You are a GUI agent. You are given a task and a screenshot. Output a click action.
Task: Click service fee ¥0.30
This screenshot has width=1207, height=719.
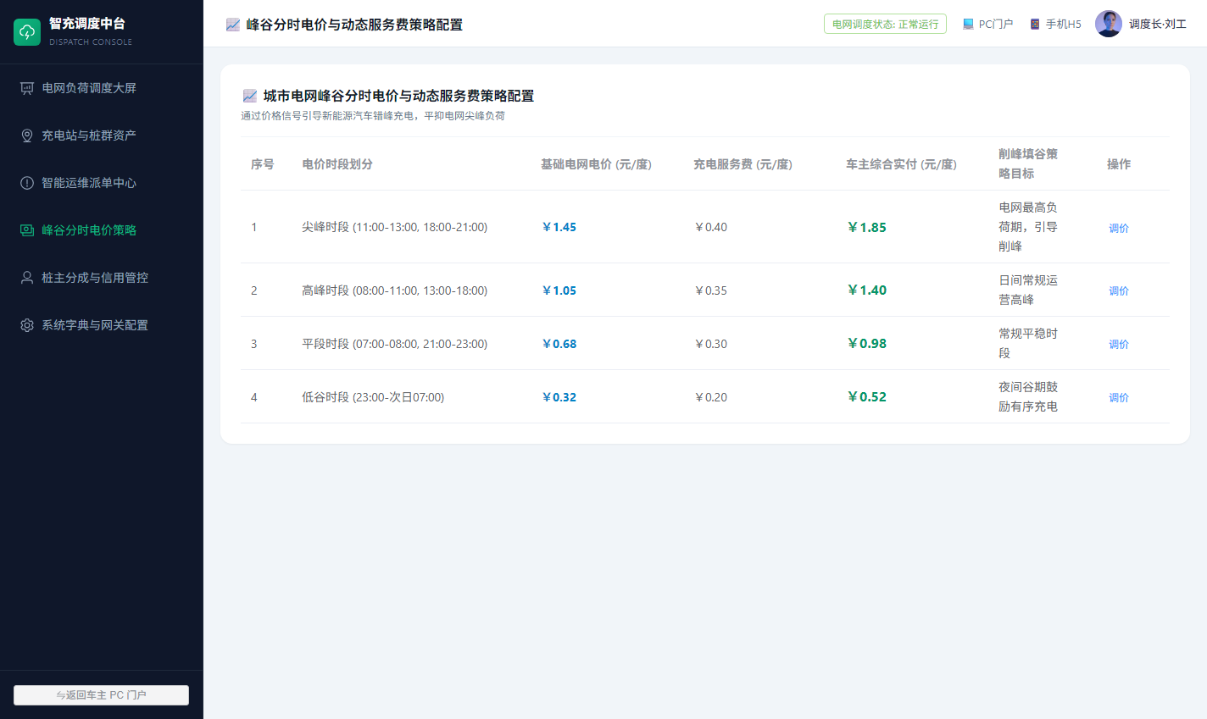pyautogui.click(x=710, y=344)
